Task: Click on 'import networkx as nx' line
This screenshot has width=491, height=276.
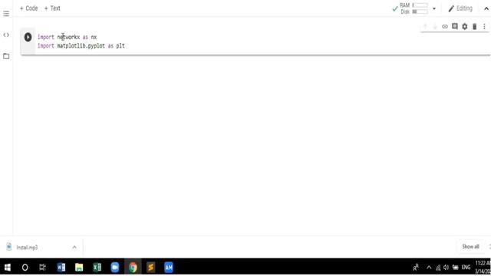Action: [x=67, y=38]
